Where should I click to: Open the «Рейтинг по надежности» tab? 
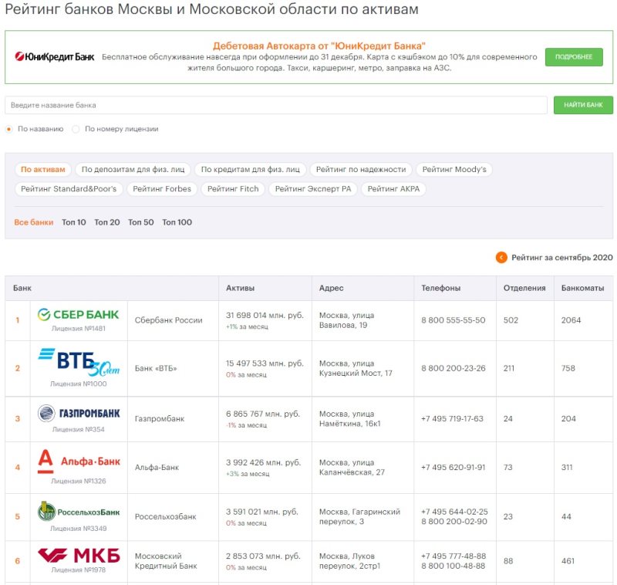click(x=361, y=169)
